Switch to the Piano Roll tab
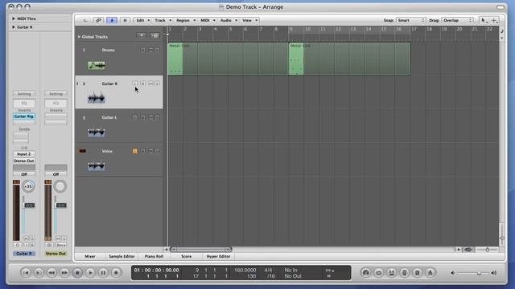515x289 pixels. 154,257
